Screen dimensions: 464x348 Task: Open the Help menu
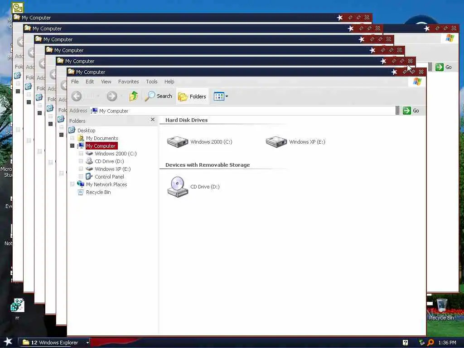[x=169, y=82]
